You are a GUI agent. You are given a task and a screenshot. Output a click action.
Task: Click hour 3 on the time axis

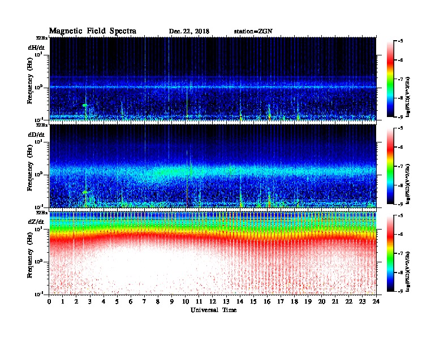pos(90,302)
